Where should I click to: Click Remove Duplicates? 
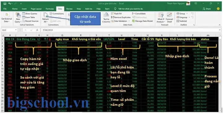121,17
